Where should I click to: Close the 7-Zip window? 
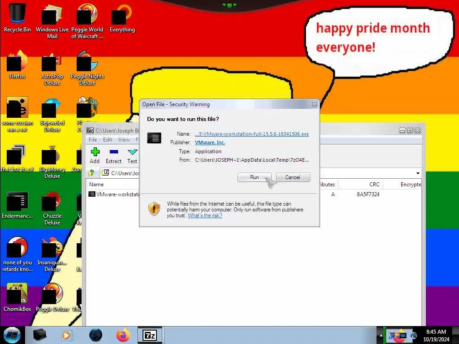click(x=417, y=130)
